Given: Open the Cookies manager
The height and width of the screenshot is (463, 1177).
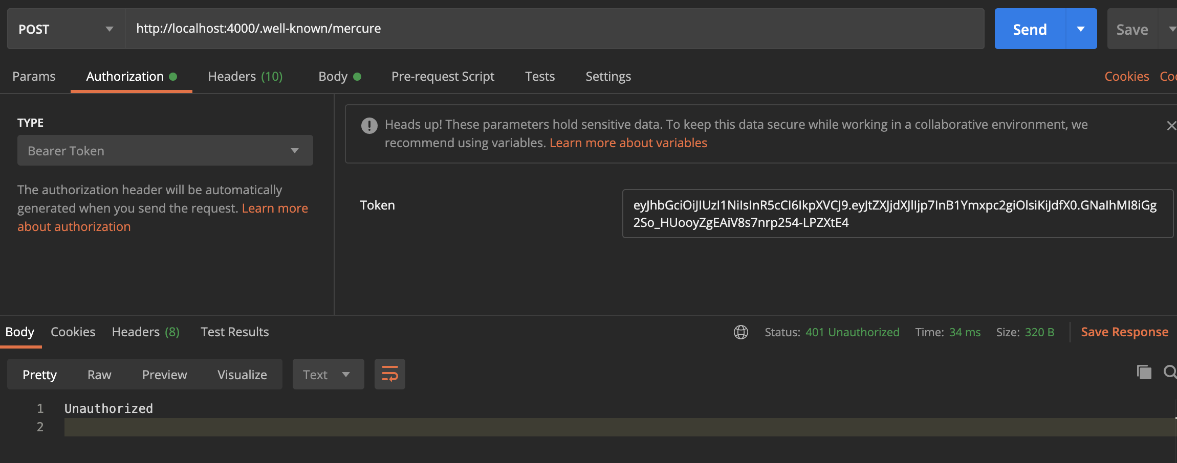Looking at the screenshot, I should point(1126,76).
